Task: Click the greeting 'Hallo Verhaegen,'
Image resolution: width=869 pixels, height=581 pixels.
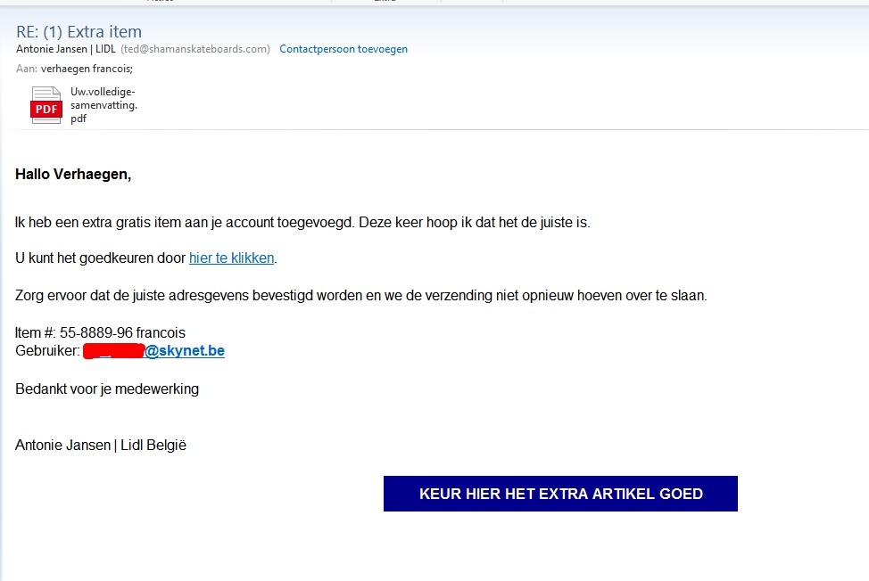Action: click(73, 175)
